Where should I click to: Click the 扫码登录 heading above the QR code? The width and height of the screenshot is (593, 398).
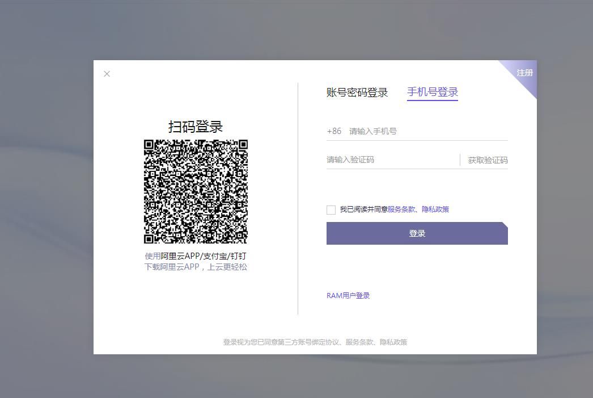click(x=196, y=127)
